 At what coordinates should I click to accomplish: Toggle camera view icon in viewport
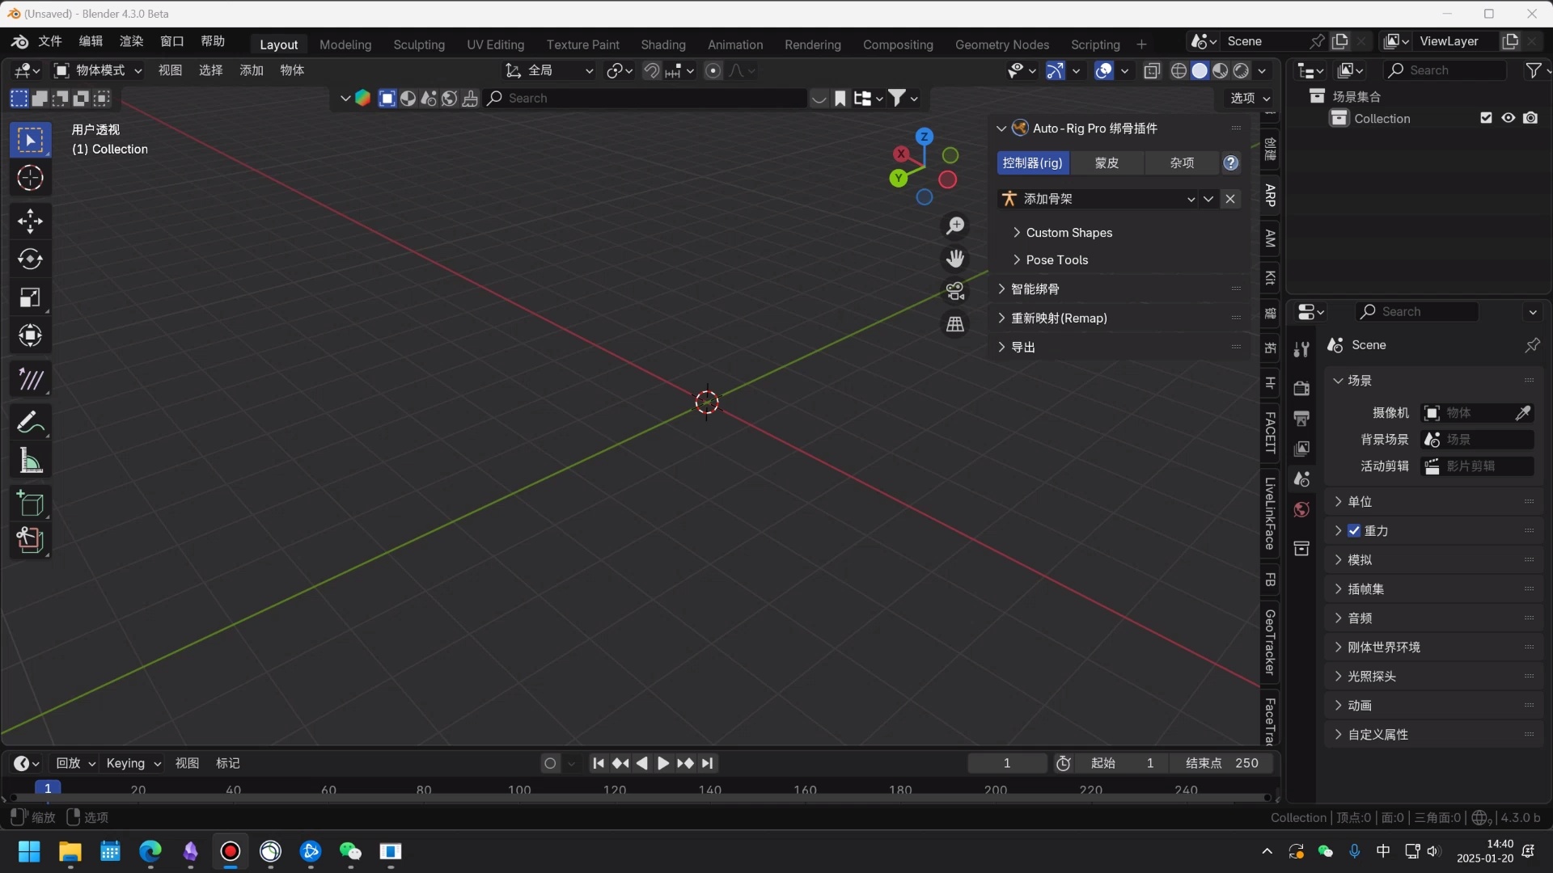(955, 291)
